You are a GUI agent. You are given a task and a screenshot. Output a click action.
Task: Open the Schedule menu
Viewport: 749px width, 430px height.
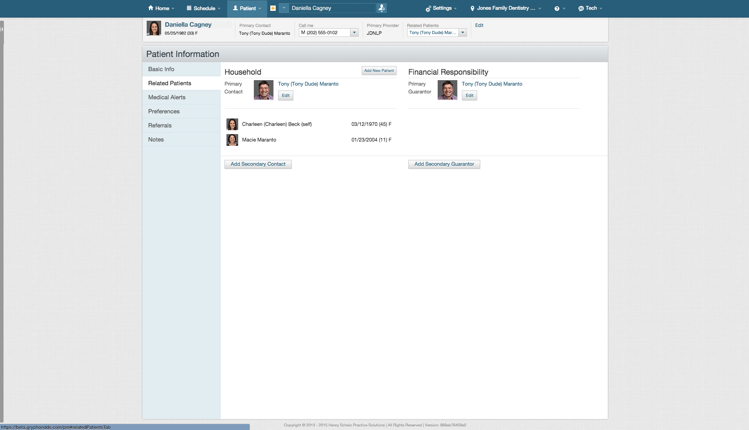click(x=204, y=8)
